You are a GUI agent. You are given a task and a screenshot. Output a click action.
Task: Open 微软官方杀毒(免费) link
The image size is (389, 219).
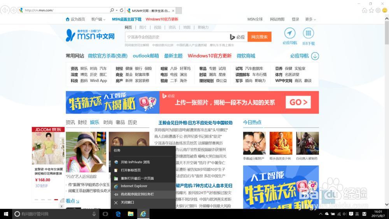click(x=108, y=56)
